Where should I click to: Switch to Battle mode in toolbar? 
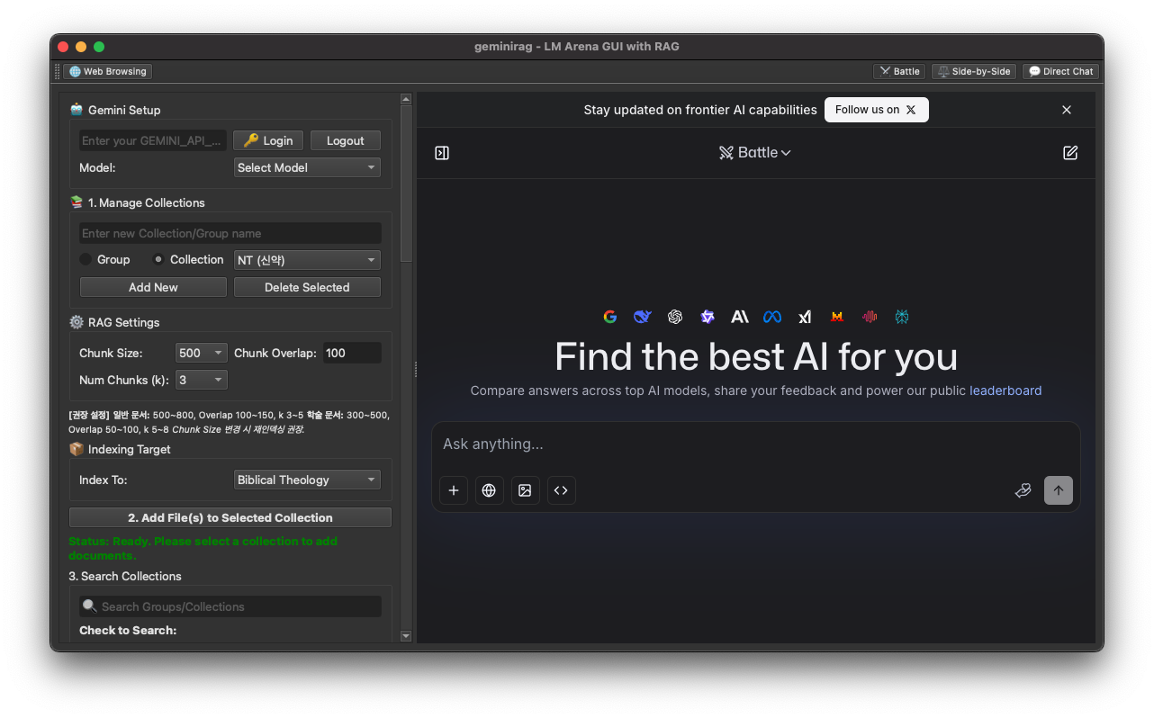click(899, 71)
